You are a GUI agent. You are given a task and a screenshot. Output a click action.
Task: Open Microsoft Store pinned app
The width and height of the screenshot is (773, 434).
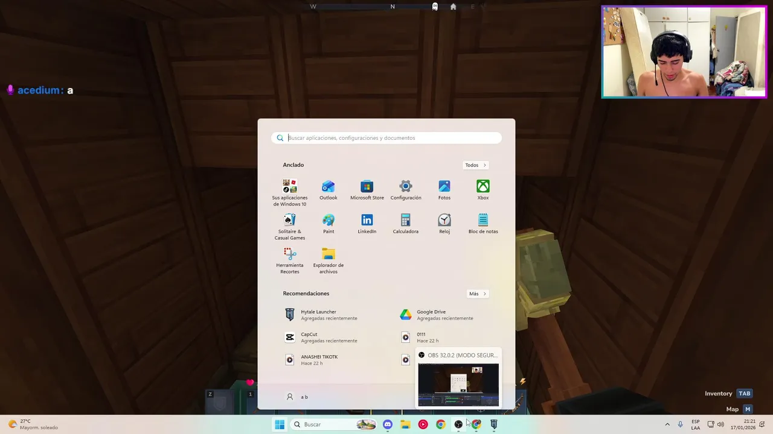[x=367, y=190]
